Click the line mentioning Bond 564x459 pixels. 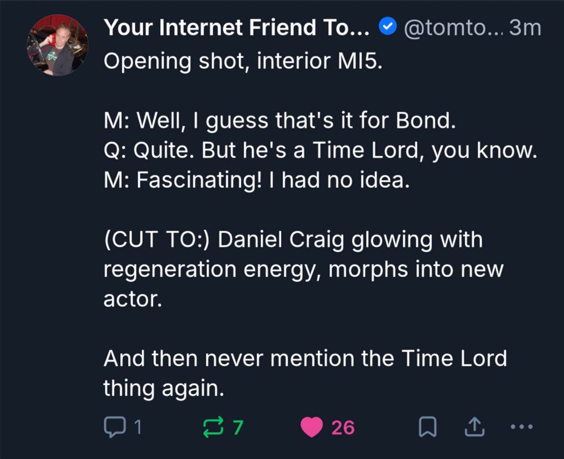coord(279,120)
